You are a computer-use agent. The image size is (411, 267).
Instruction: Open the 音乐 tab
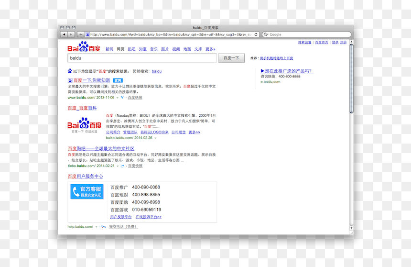tap(154, 49)
